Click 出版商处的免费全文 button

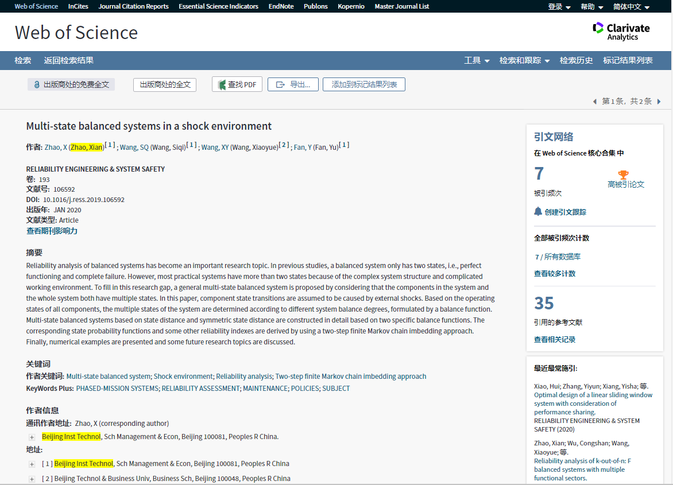point(71,84)
